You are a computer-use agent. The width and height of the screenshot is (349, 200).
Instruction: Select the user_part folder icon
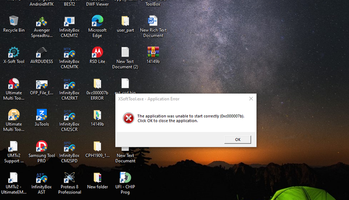click(125, 21)
